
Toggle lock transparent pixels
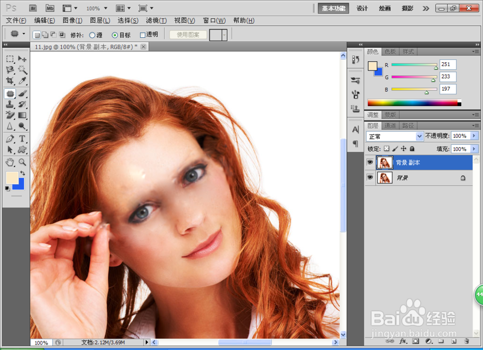(386, 149)
